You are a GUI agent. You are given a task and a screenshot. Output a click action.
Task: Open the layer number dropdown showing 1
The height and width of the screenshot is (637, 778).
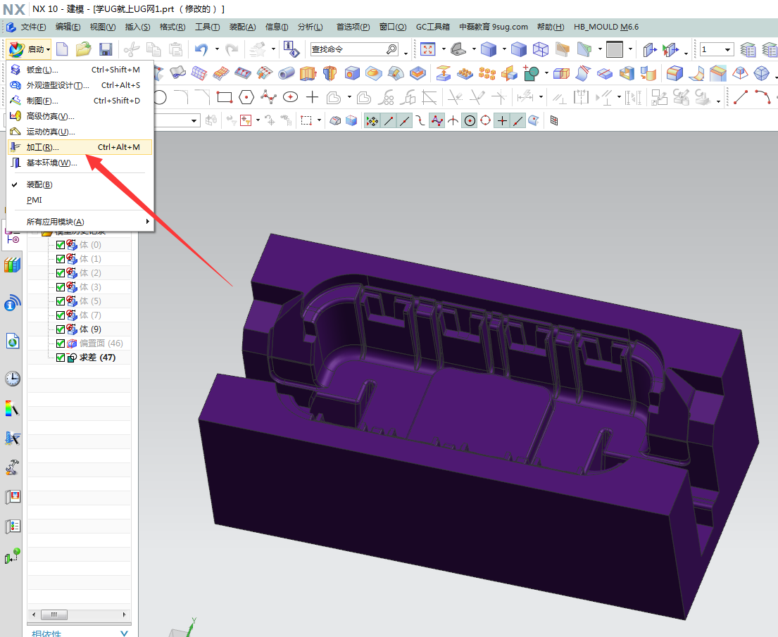[727, 49]
